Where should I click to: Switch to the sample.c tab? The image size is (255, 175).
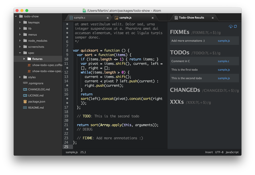pos(80,18)
